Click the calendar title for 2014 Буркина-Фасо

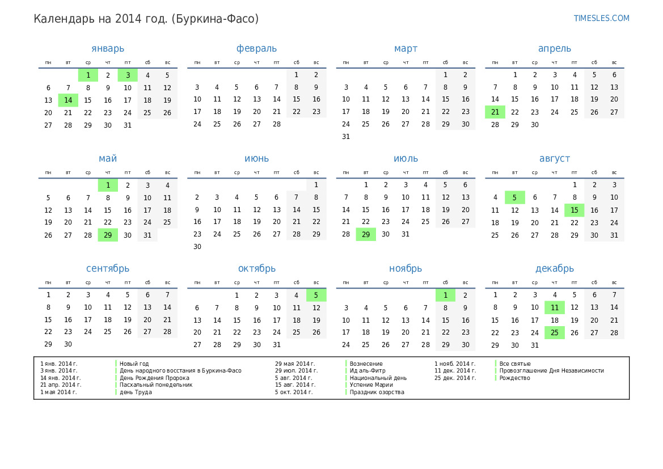click(146, 19)
